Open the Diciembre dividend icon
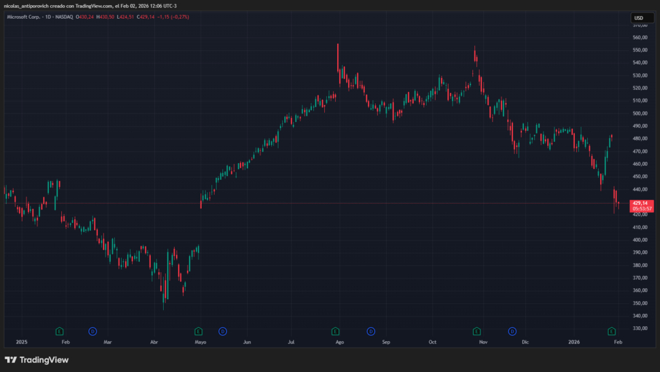 tap(511, 331)
